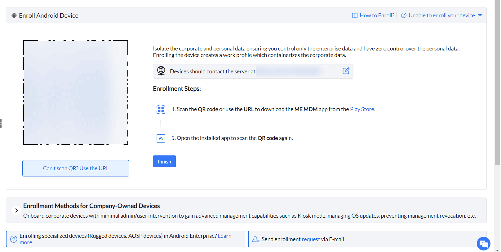Click the globe icon near server address

pos(161,71)
